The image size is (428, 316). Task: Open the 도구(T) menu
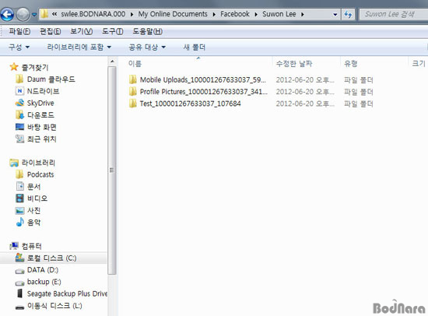click(x=113, y=31)
